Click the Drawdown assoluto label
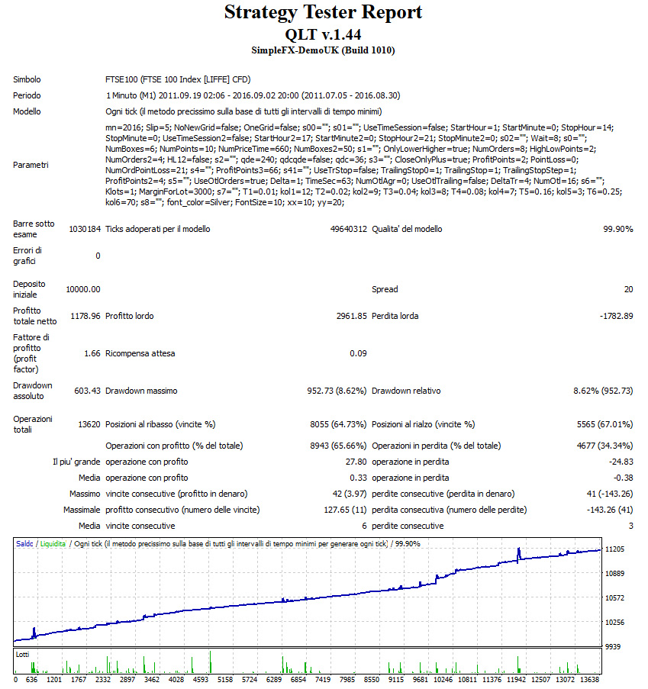648x689 pixels. coord(33,391)
